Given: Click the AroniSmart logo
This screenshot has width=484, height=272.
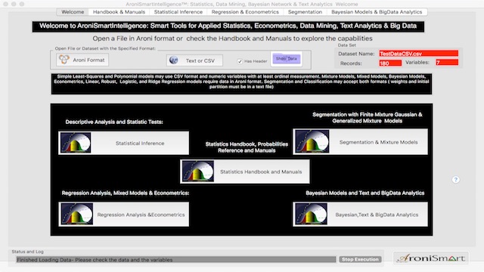Looking at the screenshot, I should point(431,258).
